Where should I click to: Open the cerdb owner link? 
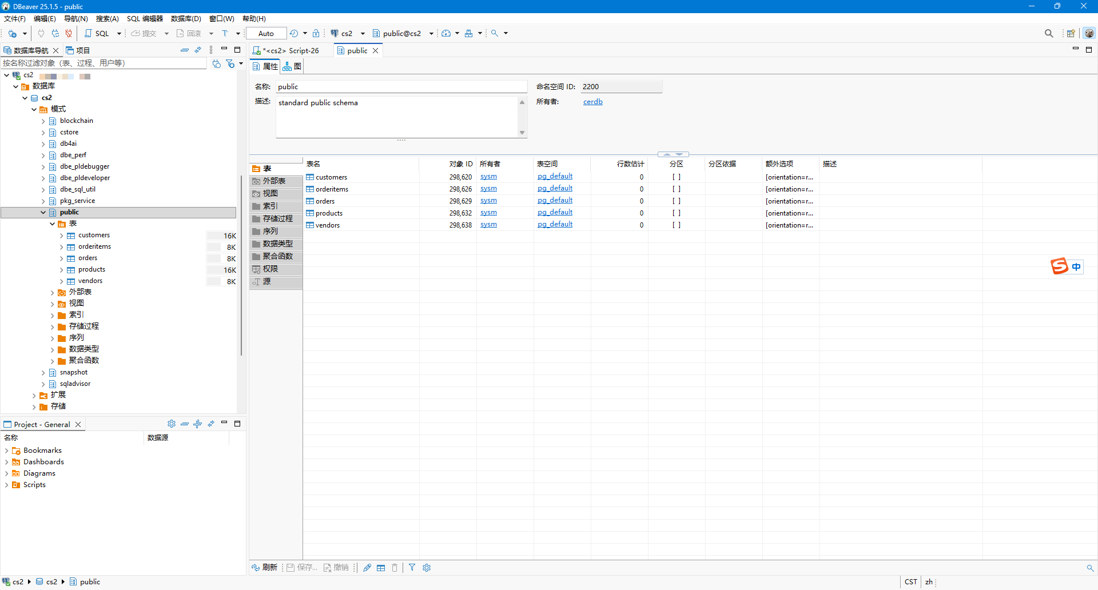tap(592, 101)
